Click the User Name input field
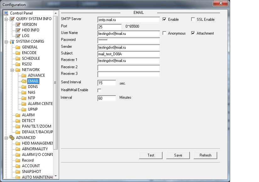This screenshot has height=182, width=259. [129, 34]
